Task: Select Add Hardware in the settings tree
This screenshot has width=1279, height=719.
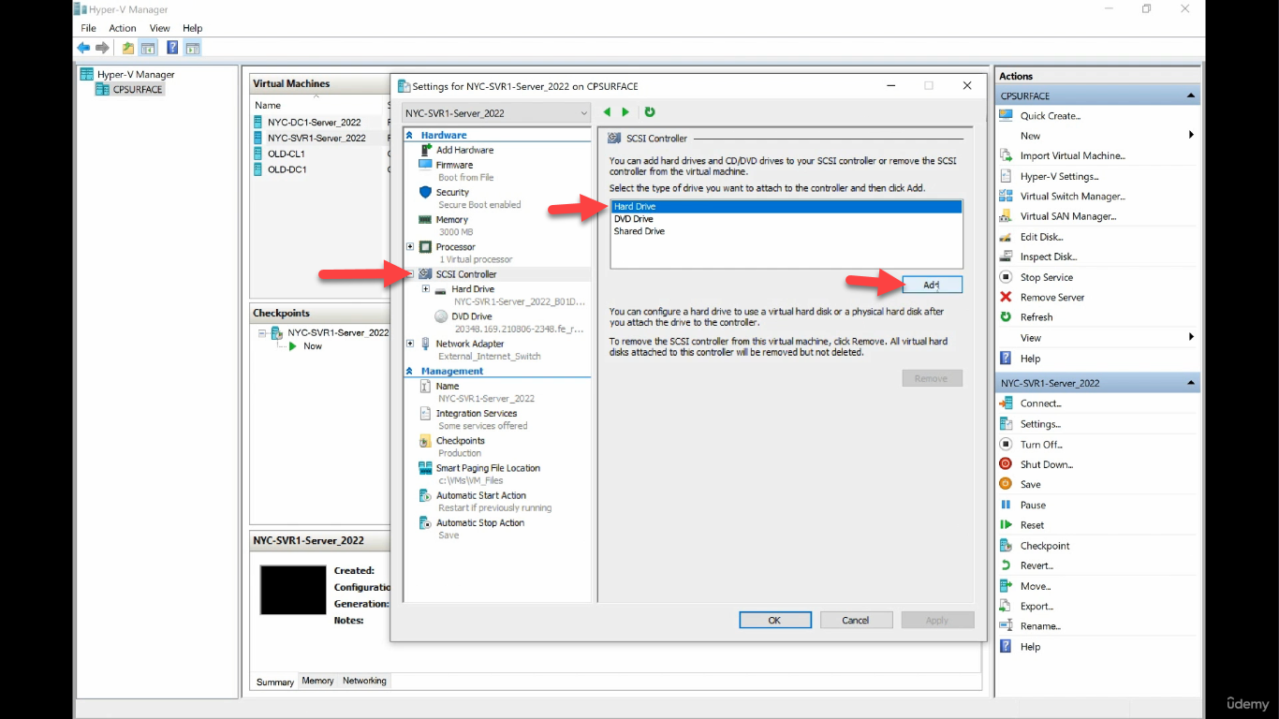Action: tap(464, 150)
